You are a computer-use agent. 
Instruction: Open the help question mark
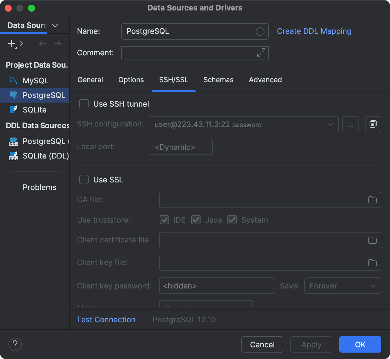(15, 344)
